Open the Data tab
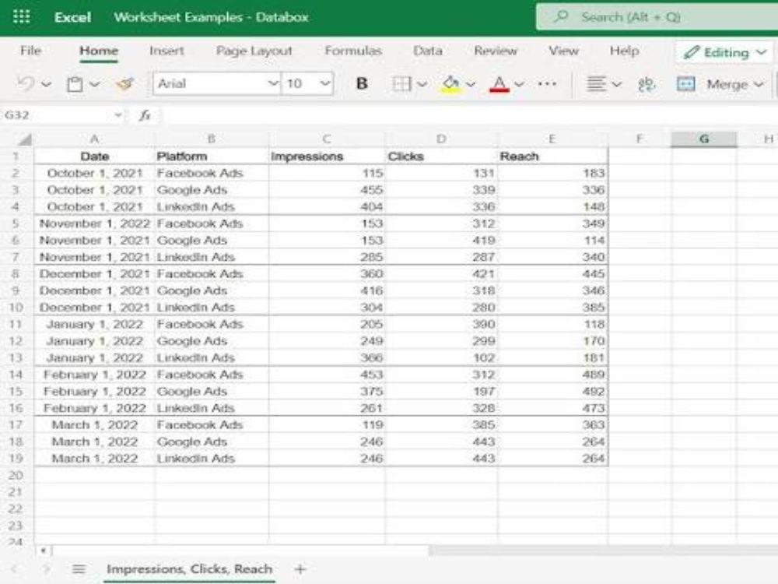The height and width of the screenshot is (584, 778). [428, 51]
